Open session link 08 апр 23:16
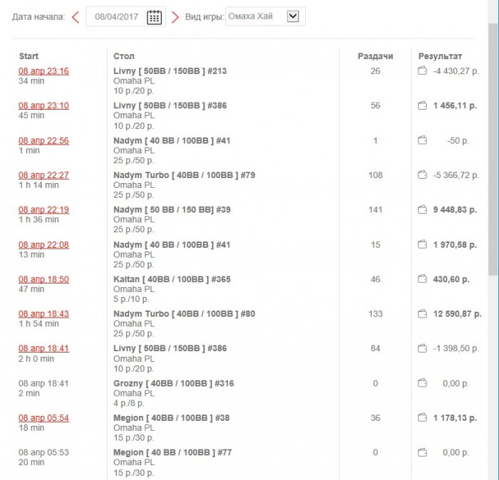 43,71
